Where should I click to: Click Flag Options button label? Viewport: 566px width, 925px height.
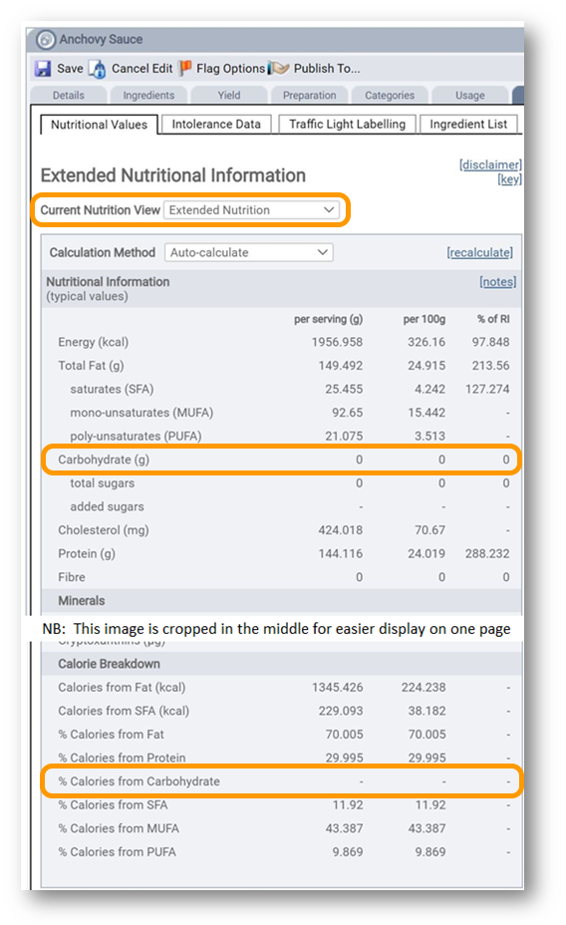[x=230, y=69]
